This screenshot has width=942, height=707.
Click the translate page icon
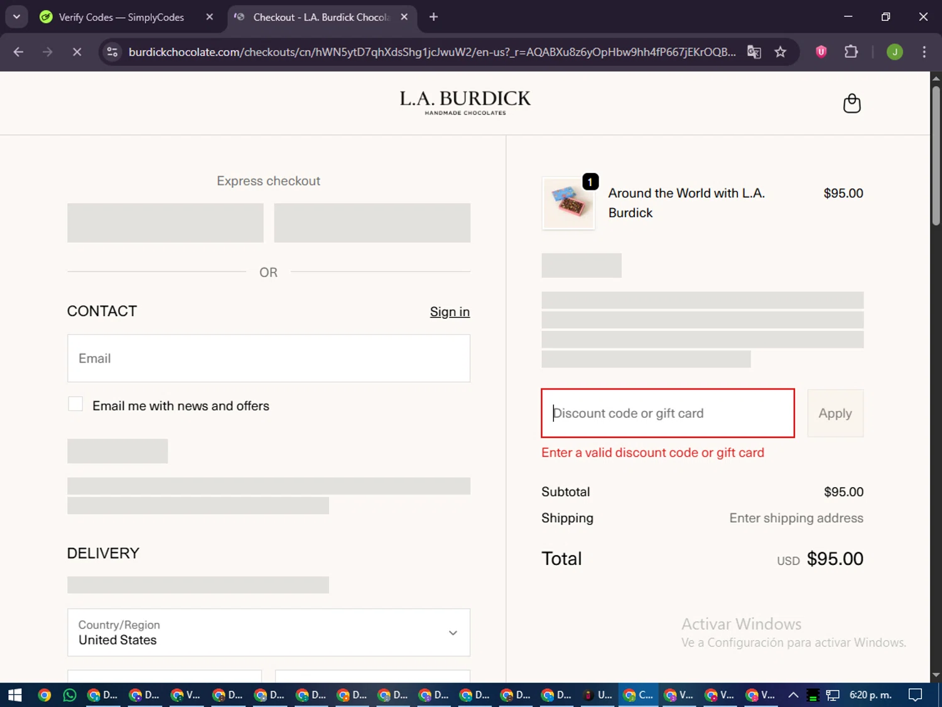click(x=754, y=52)
